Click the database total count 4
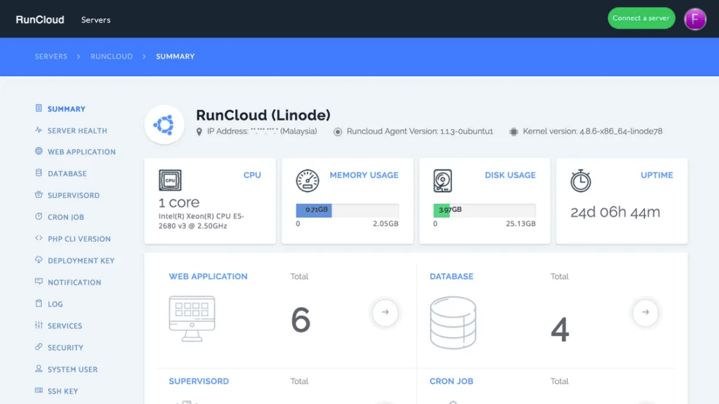 pos(560,329)
